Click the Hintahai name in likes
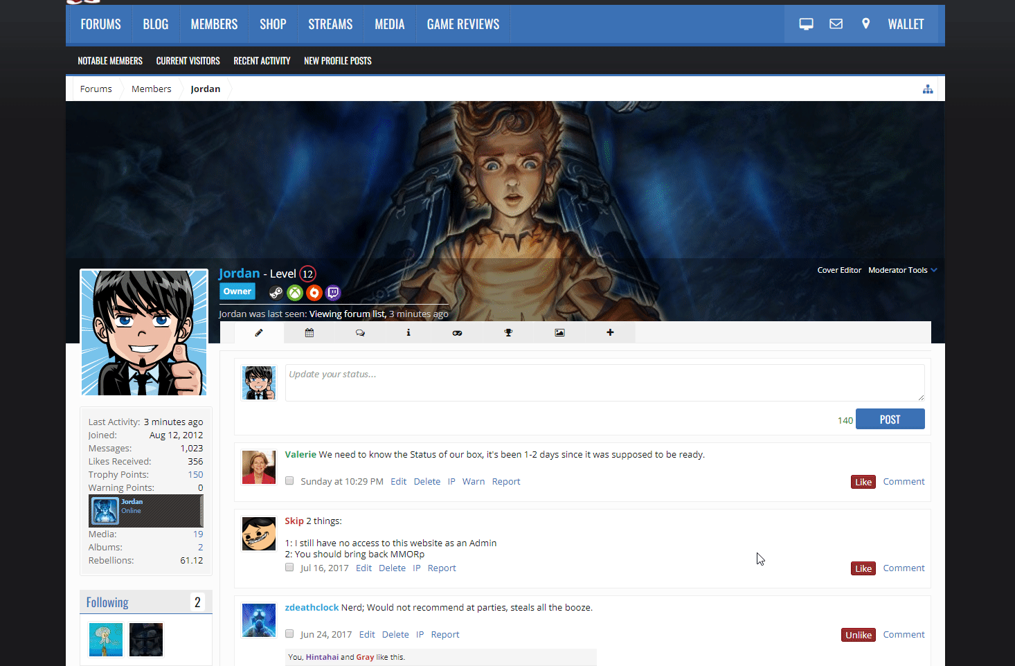Viewport: 1015px width, 666px height. [322, 657]
